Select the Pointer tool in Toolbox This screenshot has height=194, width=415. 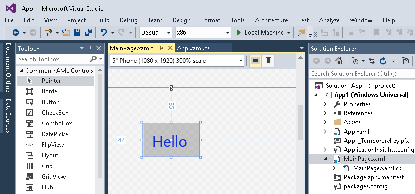(55, 81)
